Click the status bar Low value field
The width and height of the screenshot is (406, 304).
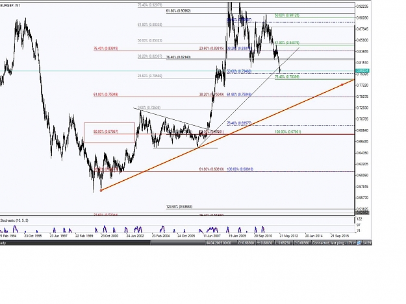coord(284,243)
